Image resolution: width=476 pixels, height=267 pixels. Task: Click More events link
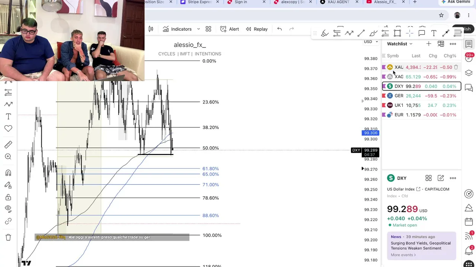tap(403, 255)
